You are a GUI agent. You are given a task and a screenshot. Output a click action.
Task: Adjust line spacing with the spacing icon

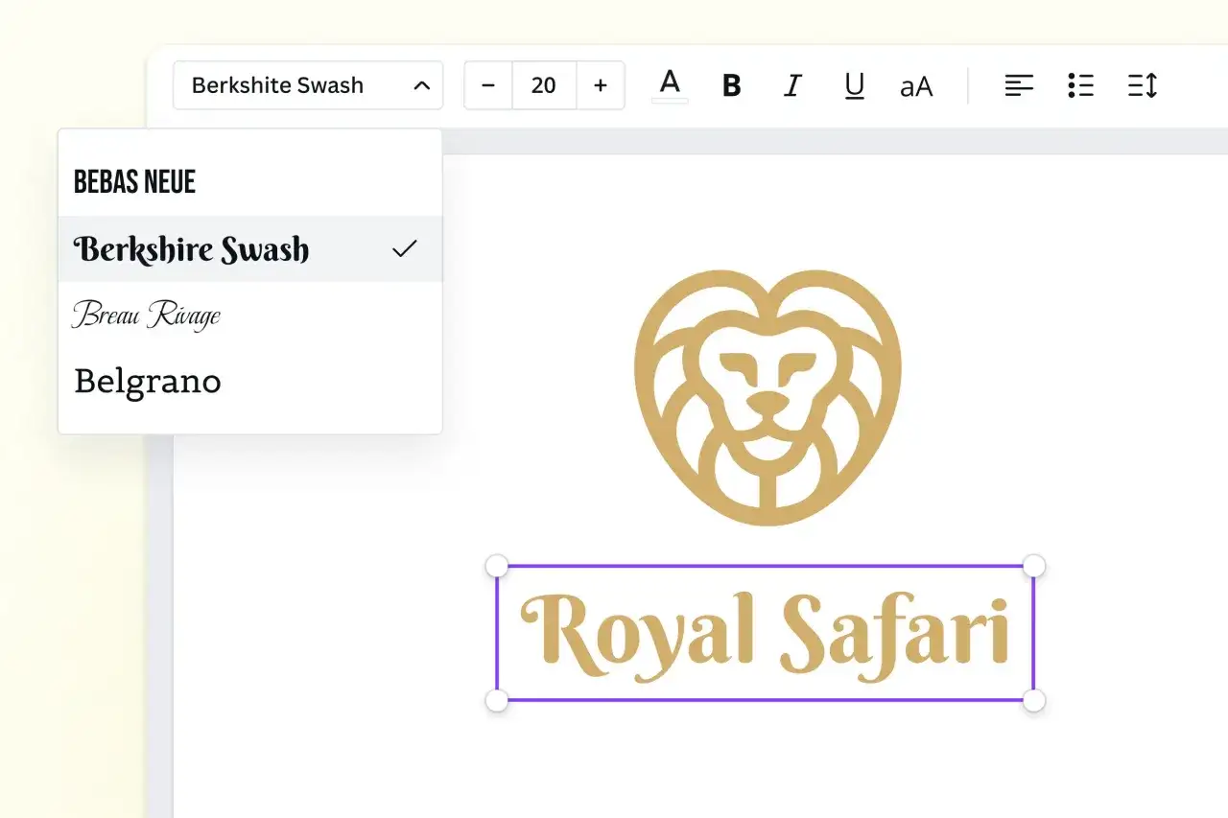pos(1143,85)
